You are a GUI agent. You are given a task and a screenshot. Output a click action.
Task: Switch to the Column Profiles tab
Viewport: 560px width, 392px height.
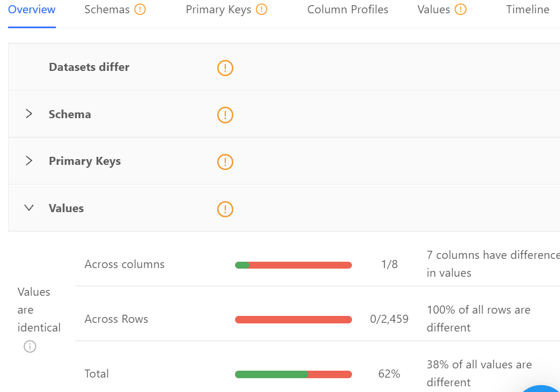point(347,9)
